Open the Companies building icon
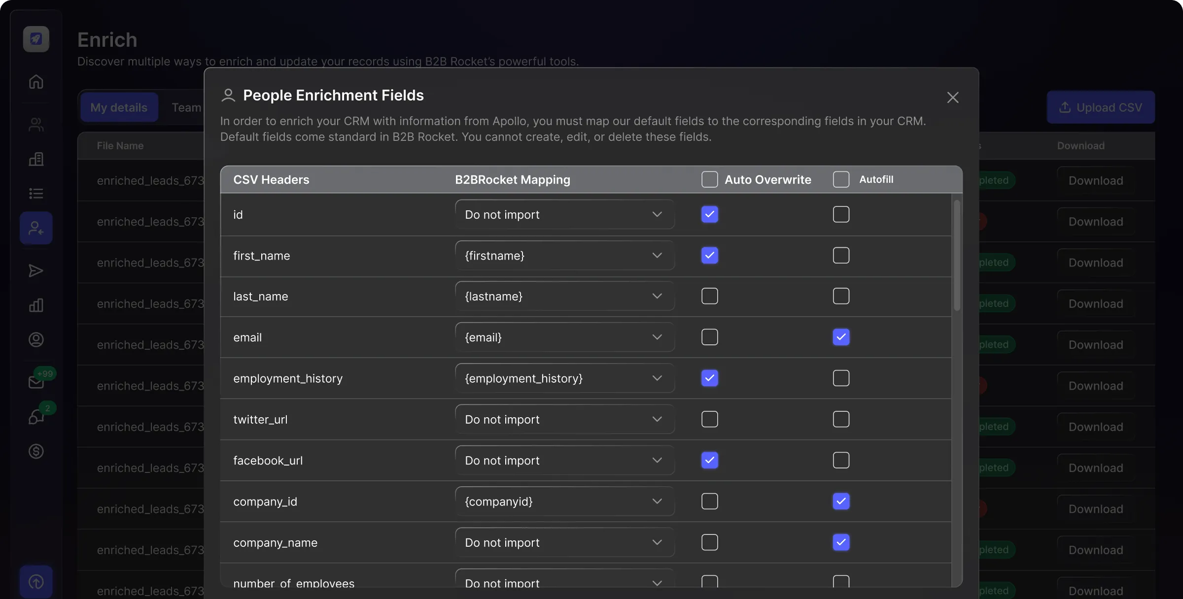 pos(36,159)
